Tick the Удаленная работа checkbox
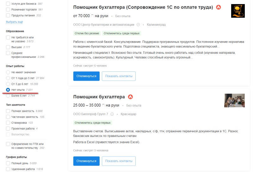The image size is (253, 172). [8, 169]
